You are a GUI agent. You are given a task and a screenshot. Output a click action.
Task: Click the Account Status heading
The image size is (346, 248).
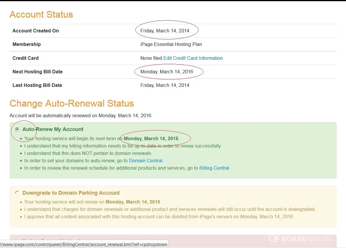pyautogui.click(x=41, y=15)
